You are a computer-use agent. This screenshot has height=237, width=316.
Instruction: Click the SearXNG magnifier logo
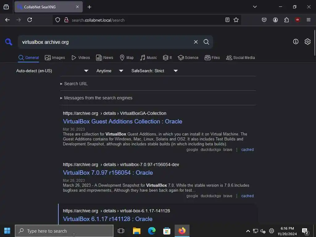(x=9, y=42)
